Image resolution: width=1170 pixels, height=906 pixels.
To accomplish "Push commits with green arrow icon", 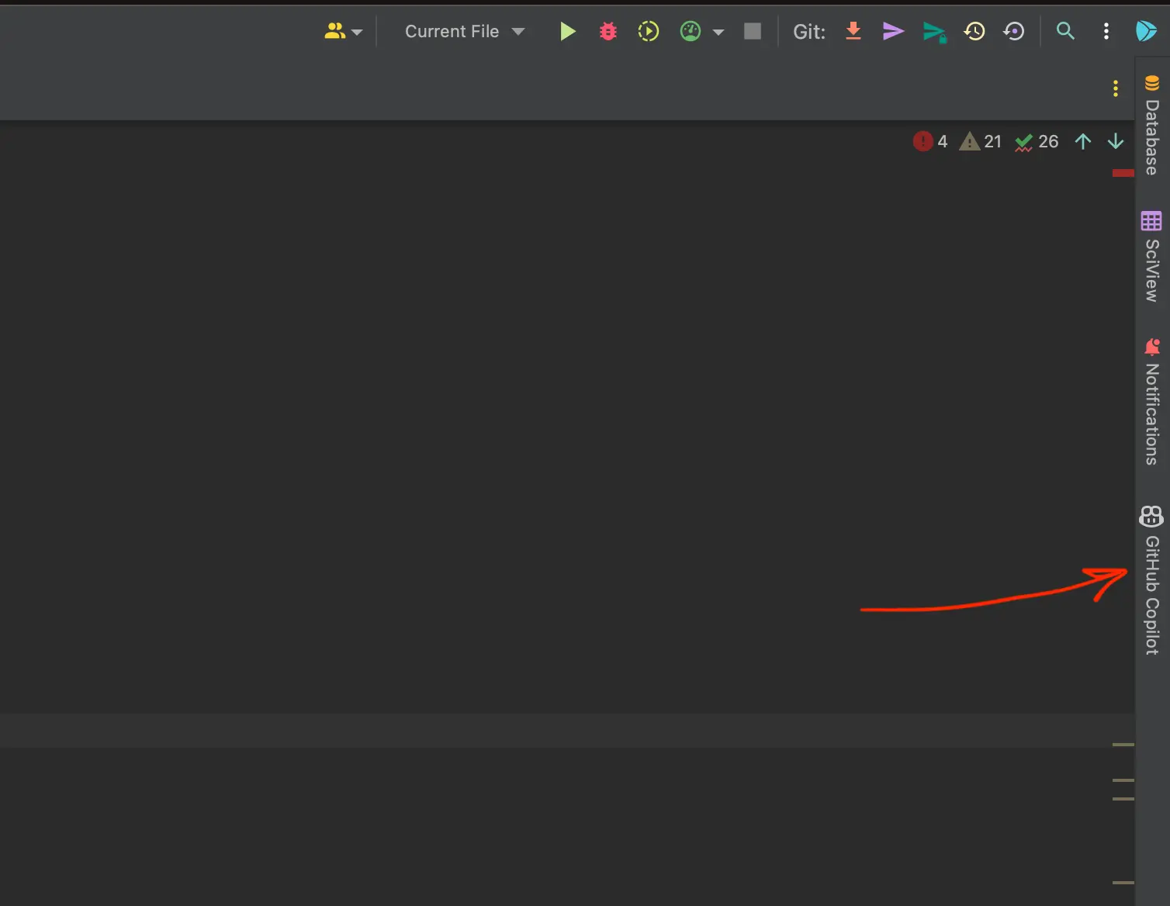I will tap(935, 32).
